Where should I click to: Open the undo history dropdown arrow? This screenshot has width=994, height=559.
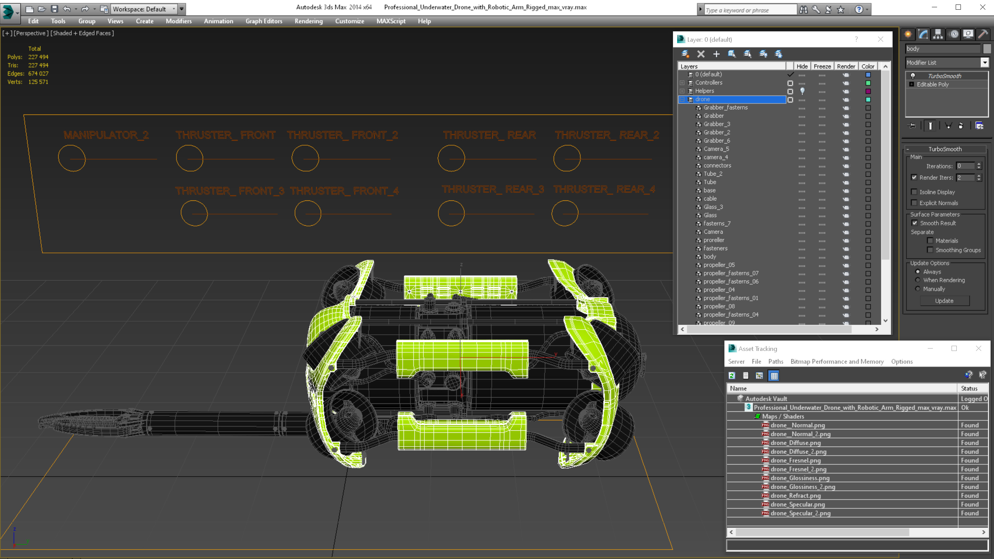[76, 9]
